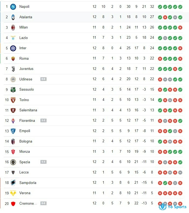Open the Lazio team link
Image resolution: width=189 pixels, height=213 pixels.
tap(23, 38)
